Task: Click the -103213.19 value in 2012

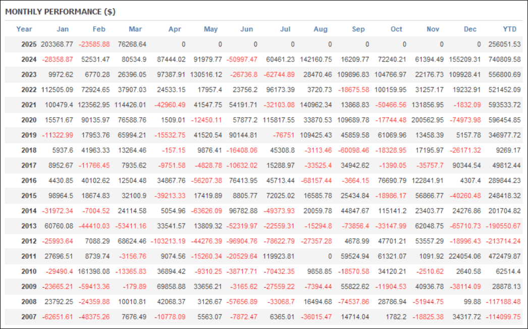Action: pos(168,241)
